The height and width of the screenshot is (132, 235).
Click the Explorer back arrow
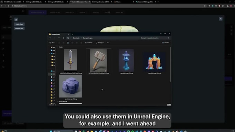(50, 38)
